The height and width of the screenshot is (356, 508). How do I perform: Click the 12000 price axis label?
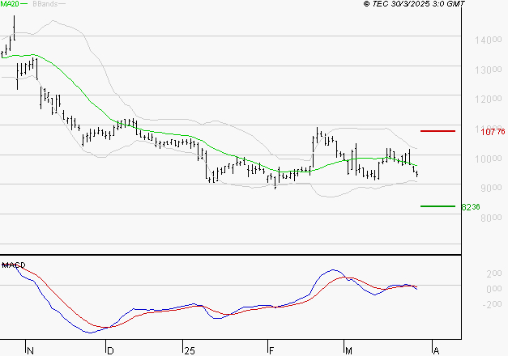(x=489, y=99)
